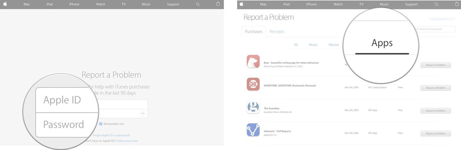This screenshot has width=461, height=150.
Task: Click the Votecastr app icon
Action: click(253, 130)
